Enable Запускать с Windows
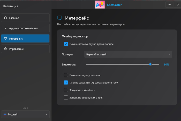 point(66,90)
